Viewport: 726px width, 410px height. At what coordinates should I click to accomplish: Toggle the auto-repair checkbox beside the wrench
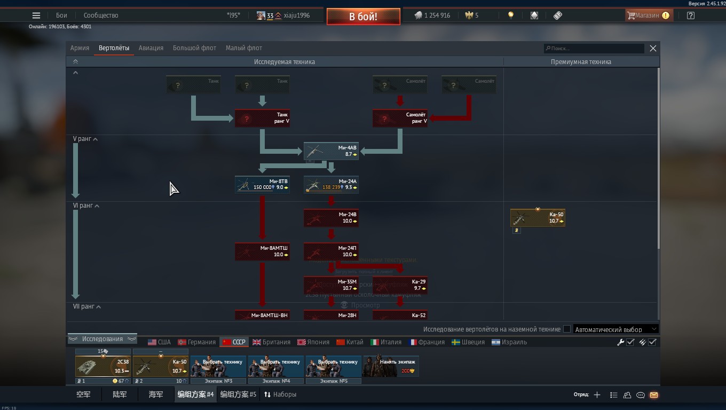(x=630, y=342)
